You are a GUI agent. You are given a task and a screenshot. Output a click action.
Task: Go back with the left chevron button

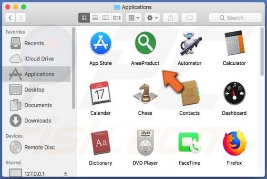(10, 18)
